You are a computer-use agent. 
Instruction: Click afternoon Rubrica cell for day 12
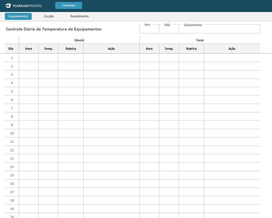click(x=191, y=150)
